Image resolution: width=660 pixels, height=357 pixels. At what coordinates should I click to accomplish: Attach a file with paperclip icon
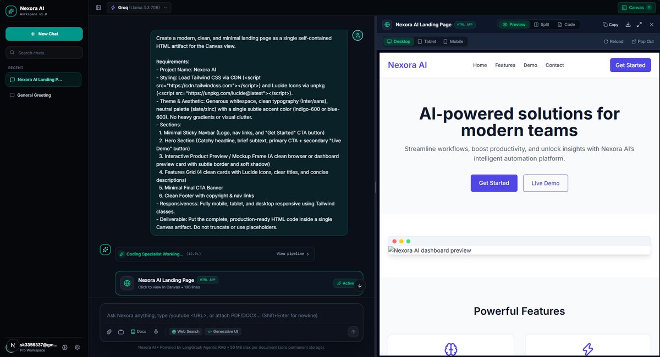click(109, 332)
